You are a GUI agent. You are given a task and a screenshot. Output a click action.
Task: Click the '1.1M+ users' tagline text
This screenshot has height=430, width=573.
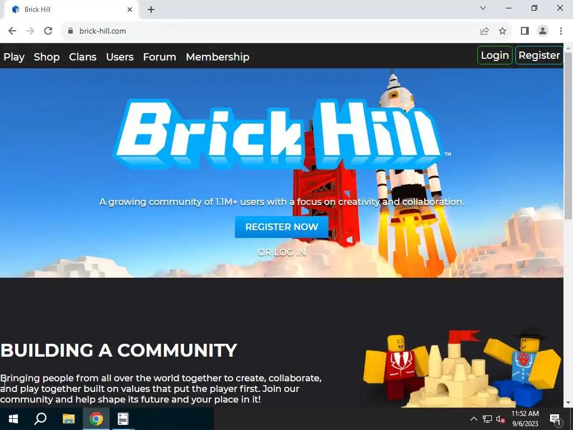(281, 202)
